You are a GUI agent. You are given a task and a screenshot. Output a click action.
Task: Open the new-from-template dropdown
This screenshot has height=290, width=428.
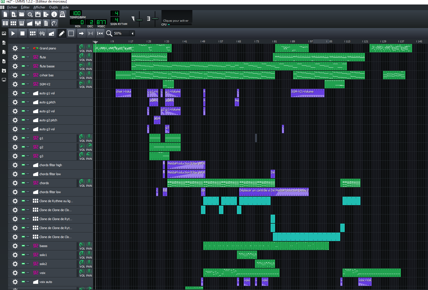(13, 14)
